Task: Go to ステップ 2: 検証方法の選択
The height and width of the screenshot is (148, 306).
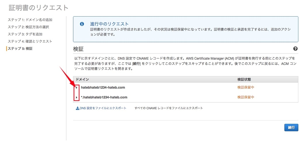Action: click(x=28, y=27)
